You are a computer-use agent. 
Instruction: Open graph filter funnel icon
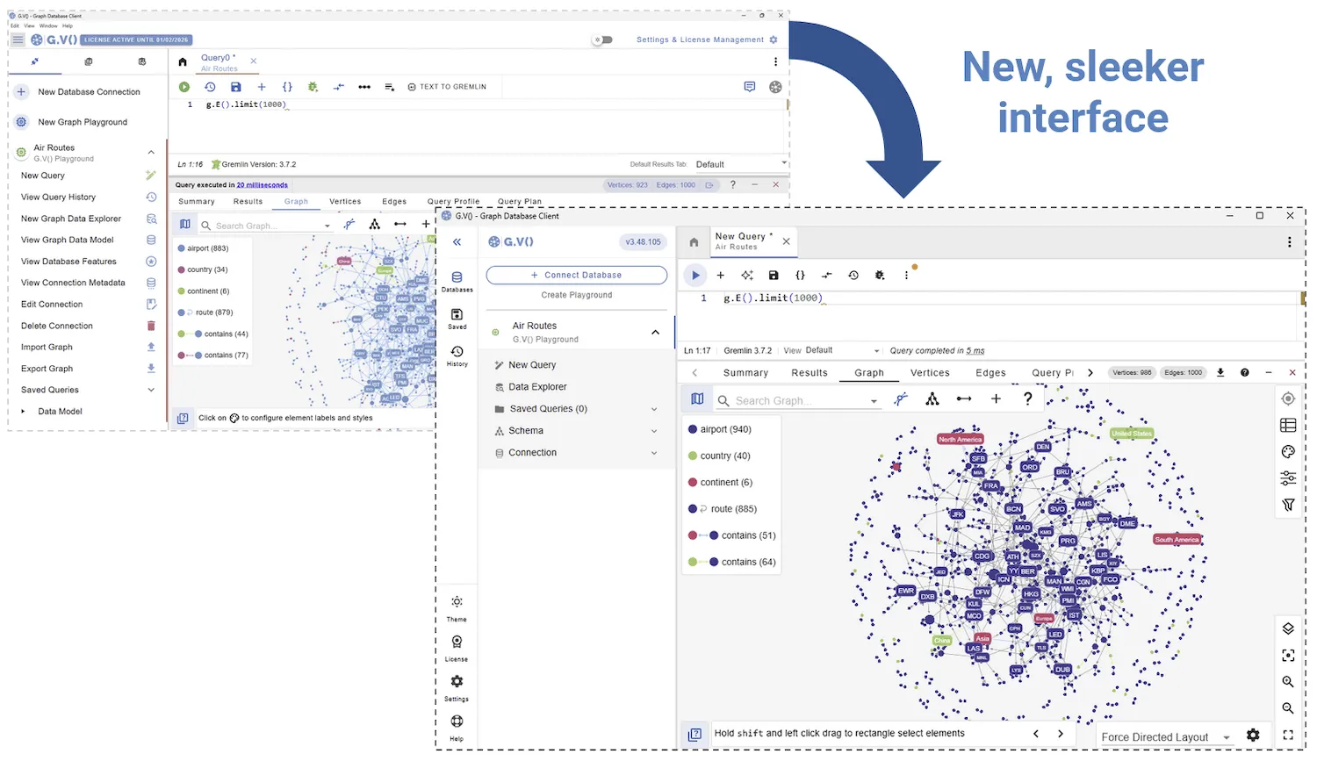coord(1288,505)
